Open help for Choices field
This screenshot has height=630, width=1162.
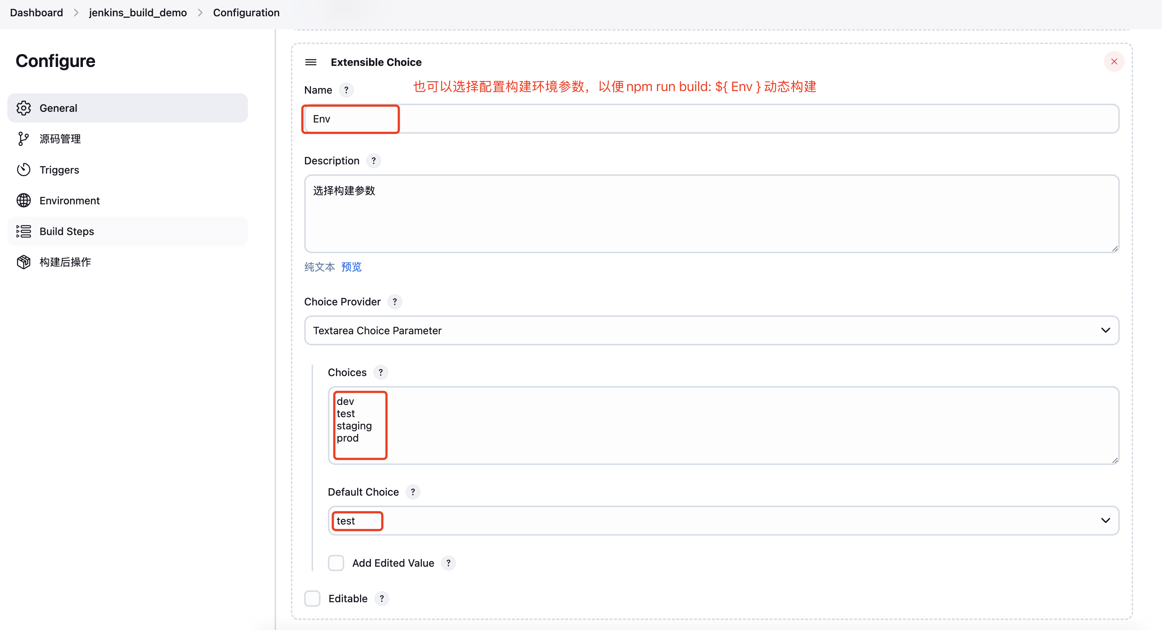[381, 372]
